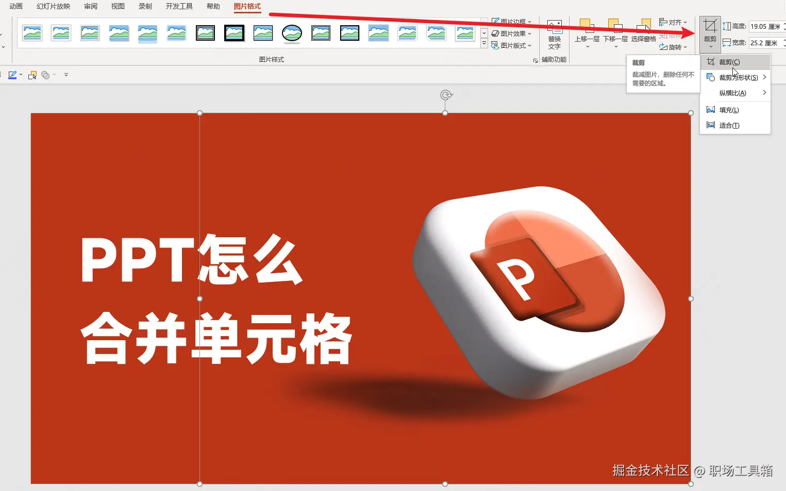Open customize quick access toolbar dropdown
This screenshot has height=491, width=786.
coord(66,75)
